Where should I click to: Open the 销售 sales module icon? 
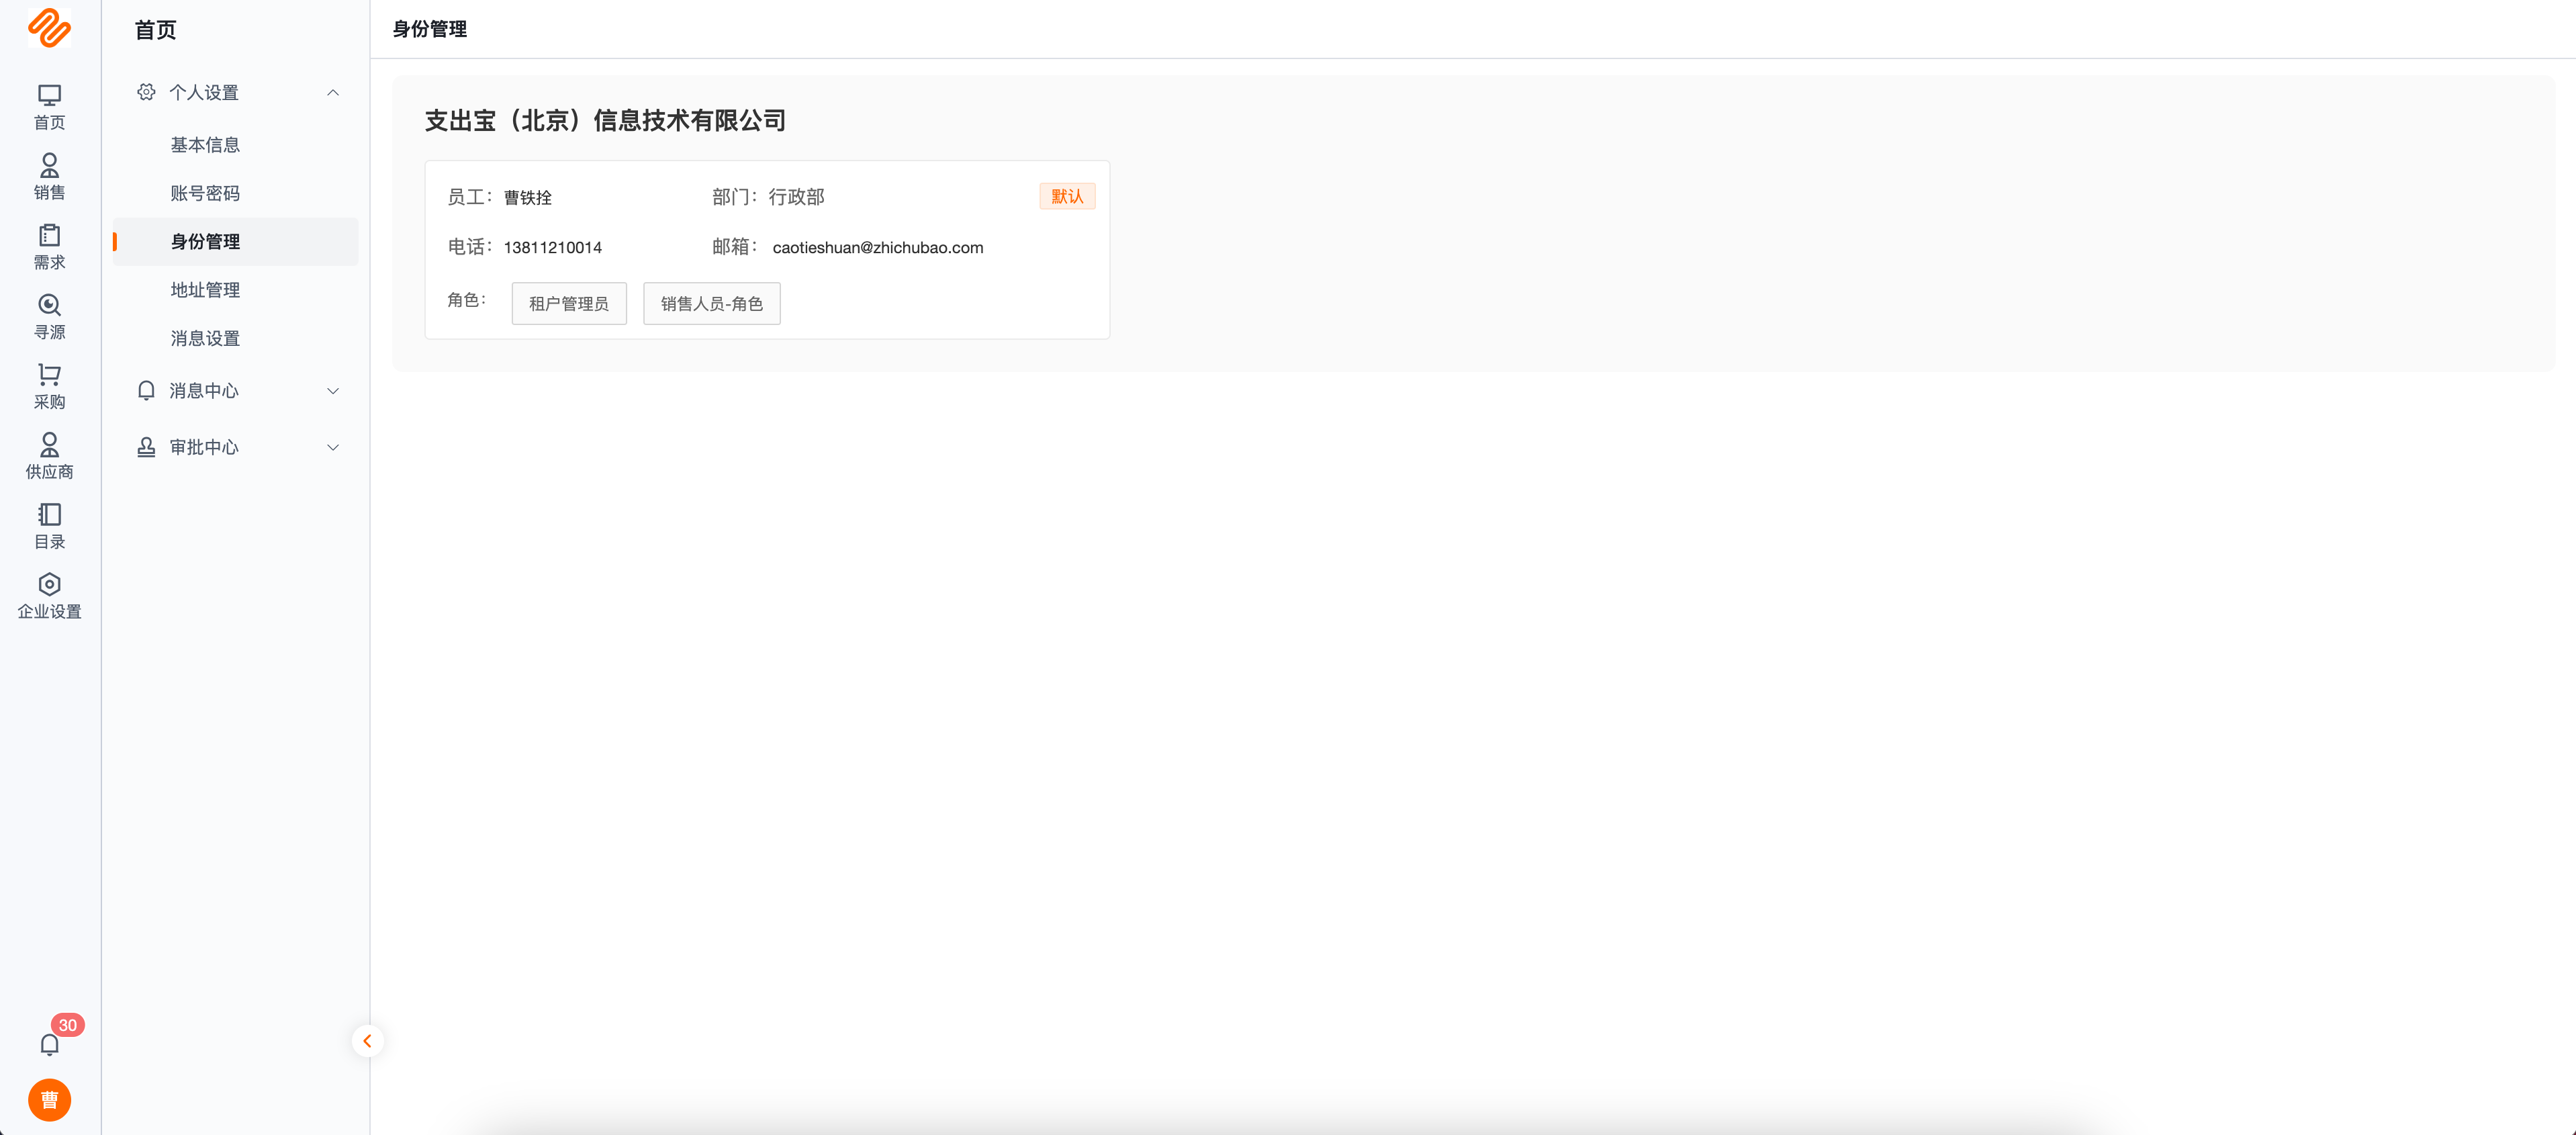coord(49,177)
